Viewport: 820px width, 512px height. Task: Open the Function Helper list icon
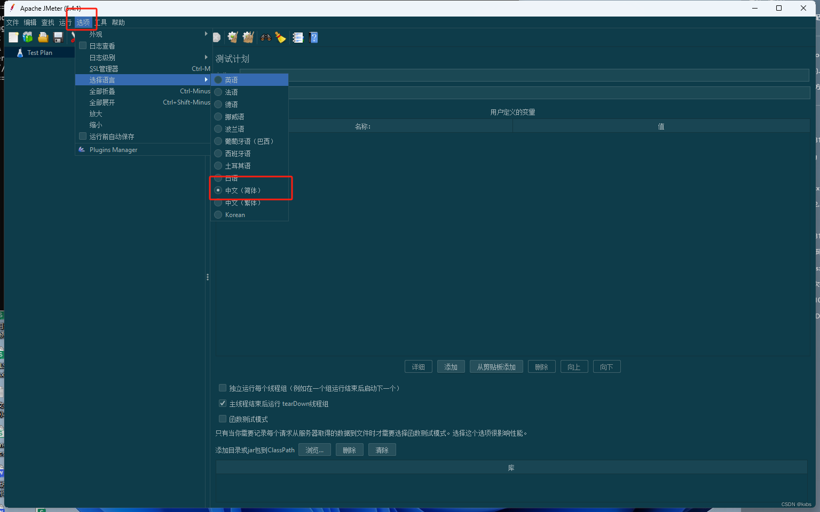coord(298,37)
